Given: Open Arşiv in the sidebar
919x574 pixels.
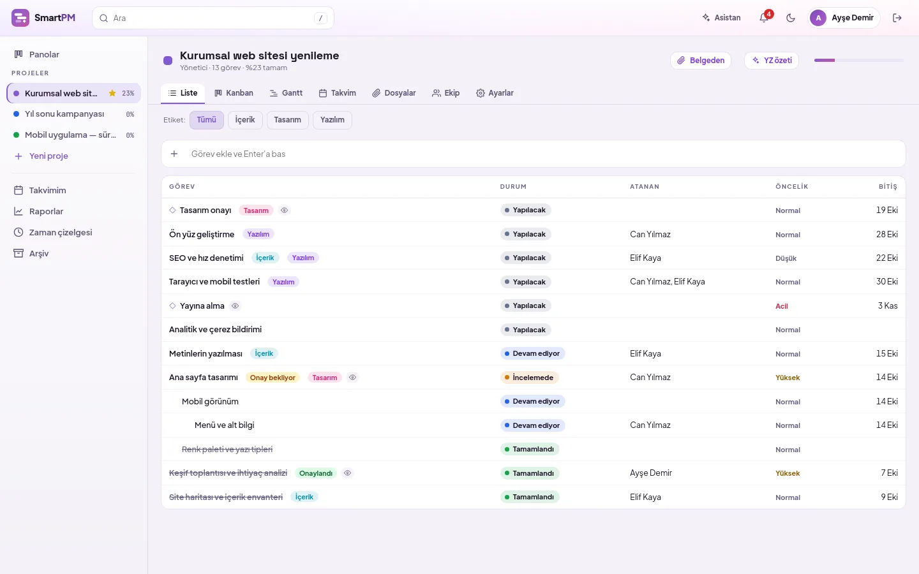Looking at the screenshot, I should (x=73, y=253).
